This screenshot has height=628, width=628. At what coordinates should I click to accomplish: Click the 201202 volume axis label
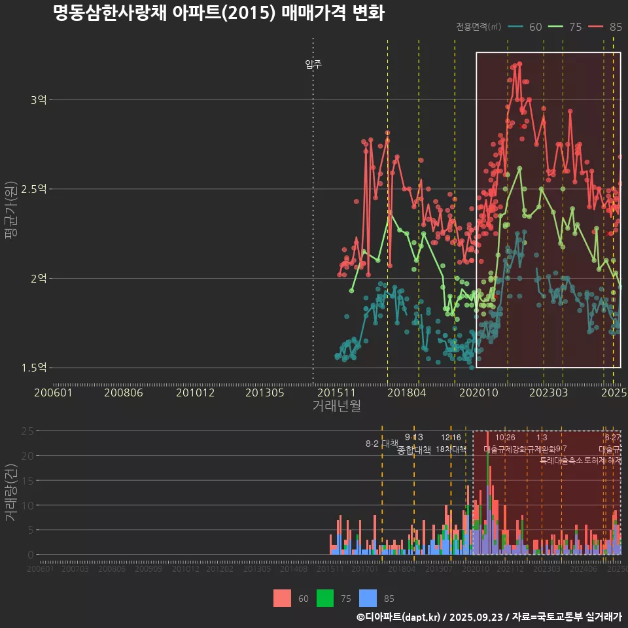tap(220, 568)
